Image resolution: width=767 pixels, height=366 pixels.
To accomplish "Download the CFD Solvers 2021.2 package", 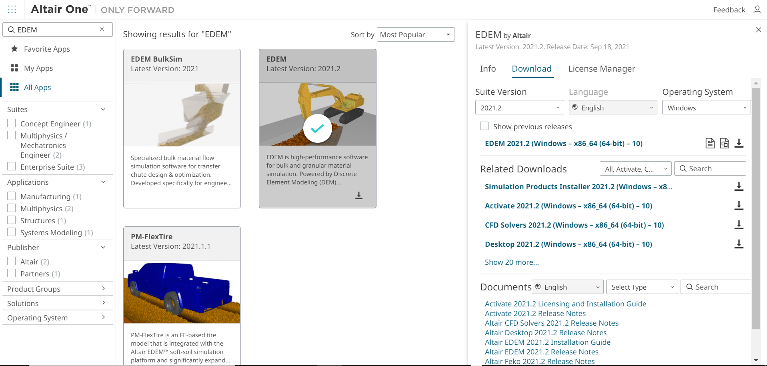I will pyautogui.click(x=739, y=225).
